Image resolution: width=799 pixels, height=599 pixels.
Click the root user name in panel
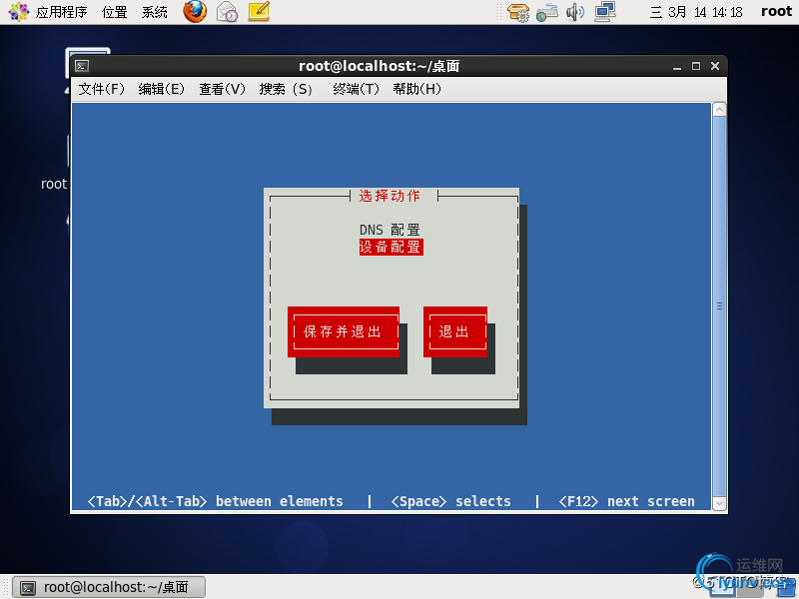[x=777, y=11]
